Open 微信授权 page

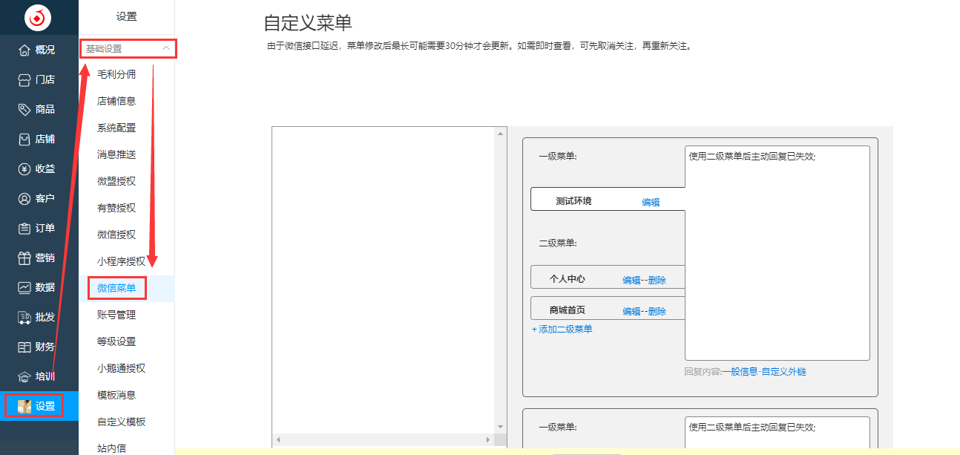[x=116, y=235]
